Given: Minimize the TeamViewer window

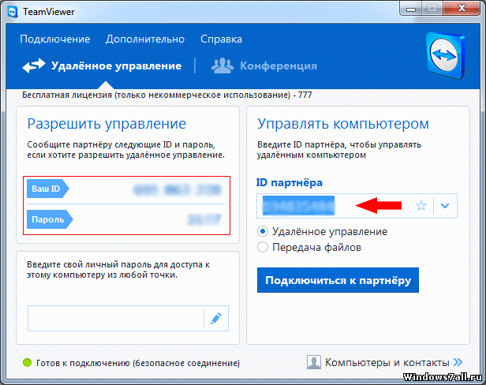Looking at the screenshot, I should (411, 9).
